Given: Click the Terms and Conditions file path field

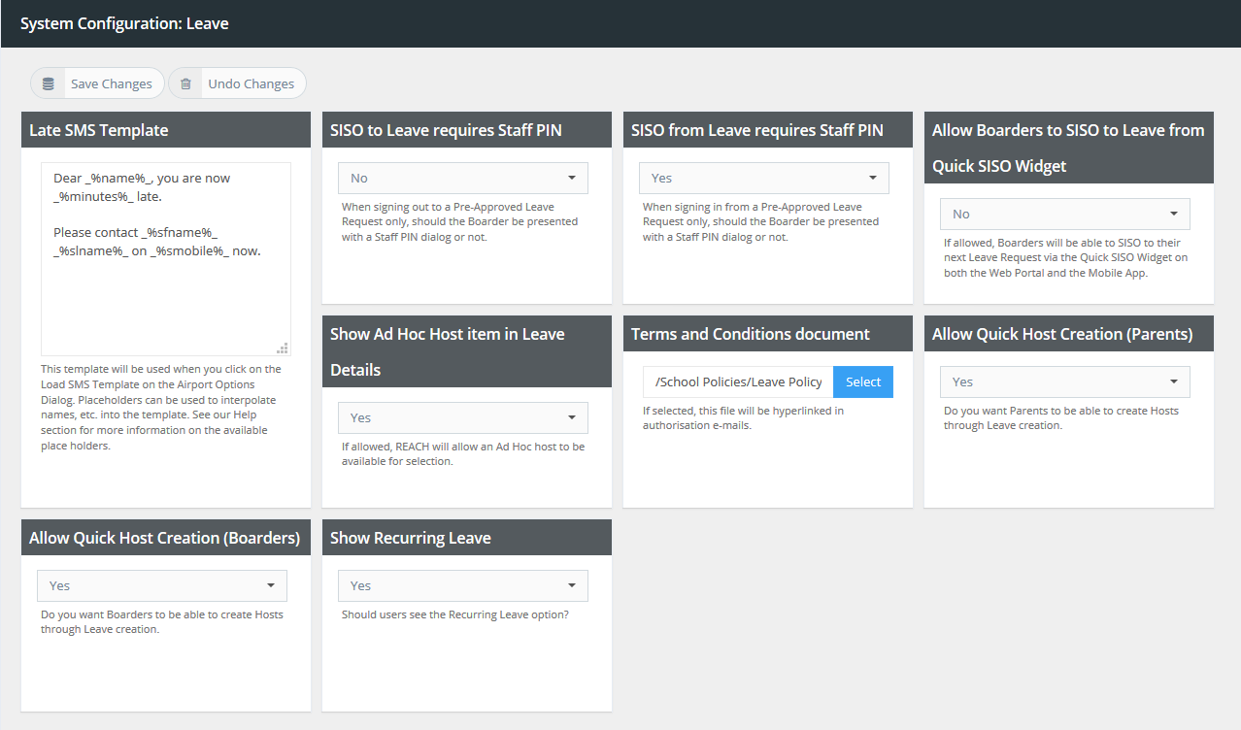Looking at the screenshot, I should click(x=738, y=382).
